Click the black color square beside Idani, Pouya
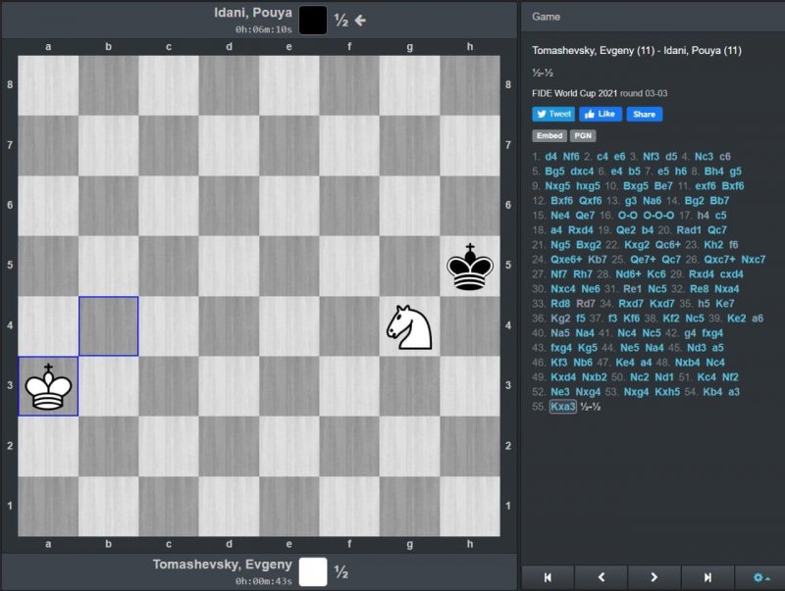 tap(313, 20)
